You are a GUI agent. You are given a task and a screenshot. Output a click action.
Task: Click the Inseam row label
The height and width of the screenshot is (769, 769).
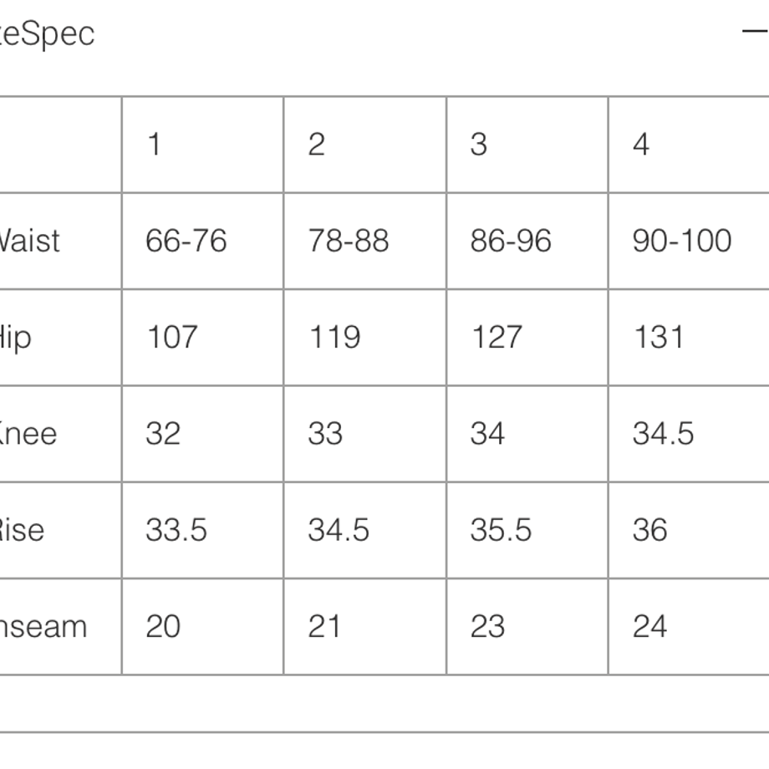(x=43, y=627)
